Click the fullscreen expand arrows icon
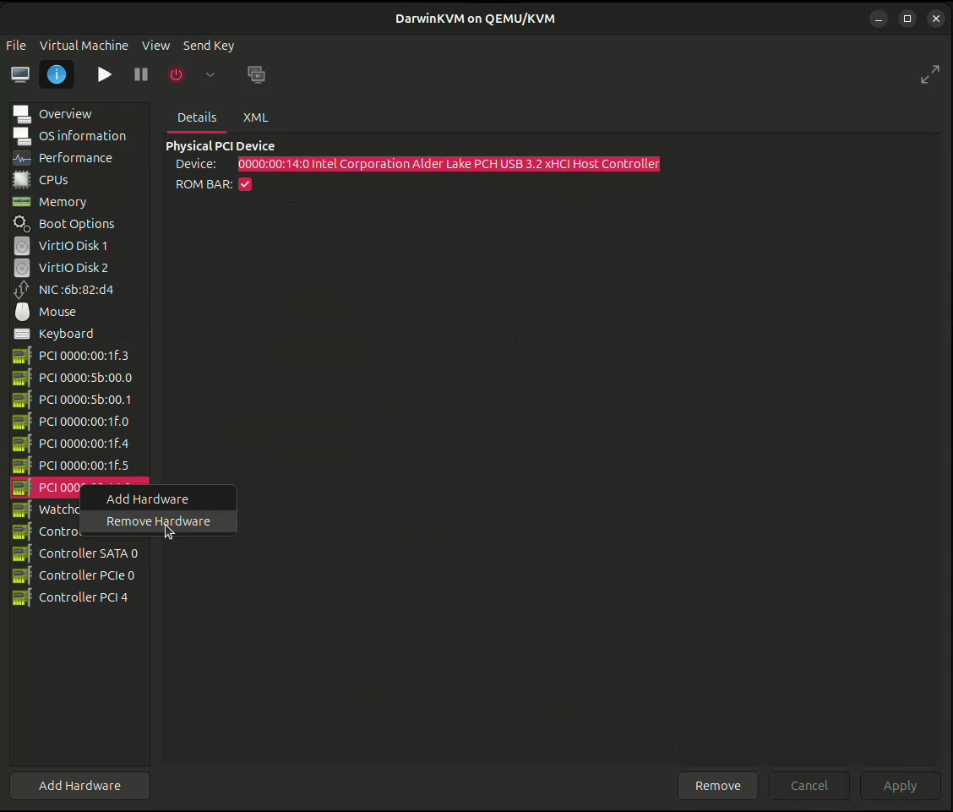The image size is (953, 812). [929, 74]
